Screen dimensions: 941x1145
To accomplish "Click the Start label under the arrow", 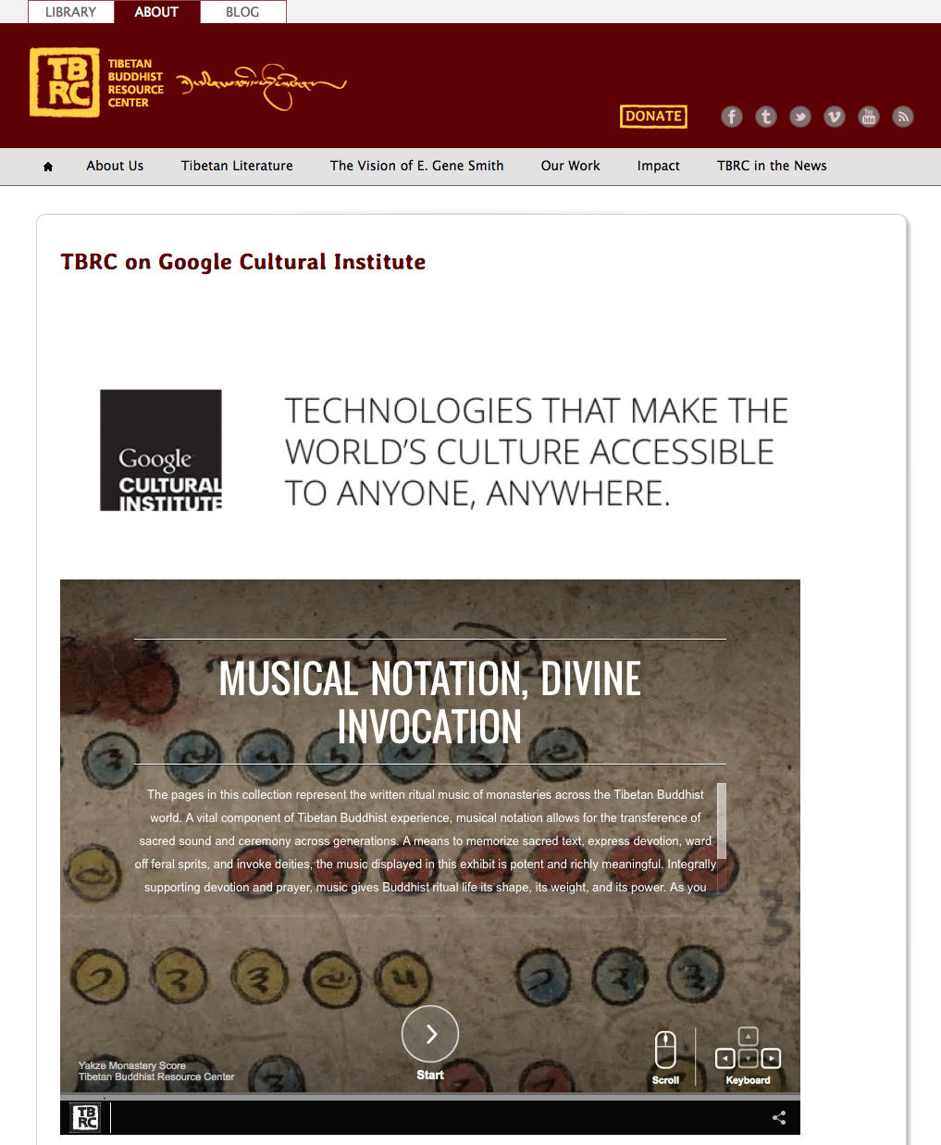I will [x=430, y=1075].
